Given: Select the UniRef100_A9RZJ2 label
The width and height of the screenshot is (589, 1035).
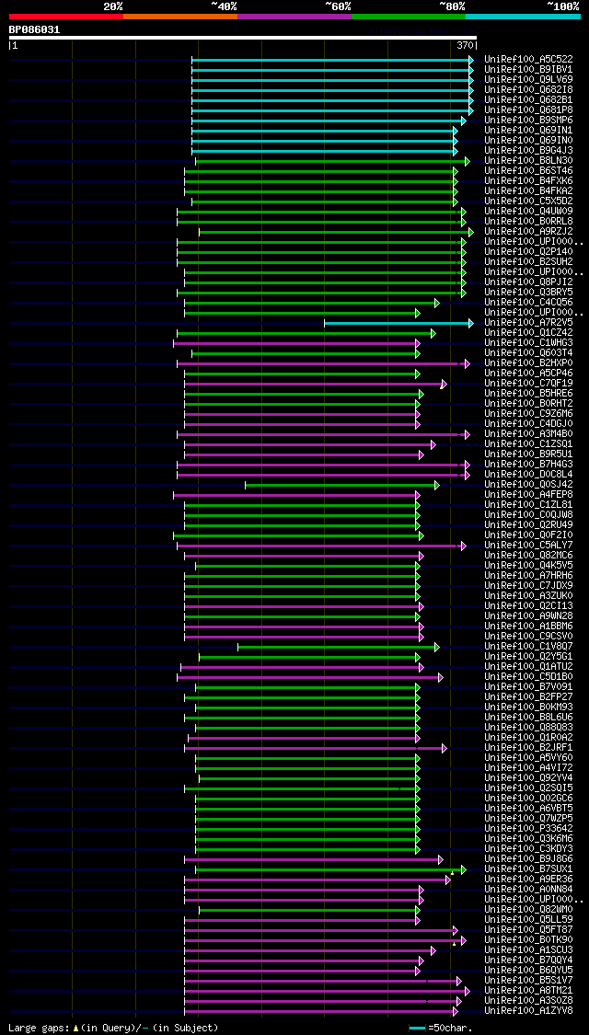Looking at the screenshot, I should click(528, 231).
